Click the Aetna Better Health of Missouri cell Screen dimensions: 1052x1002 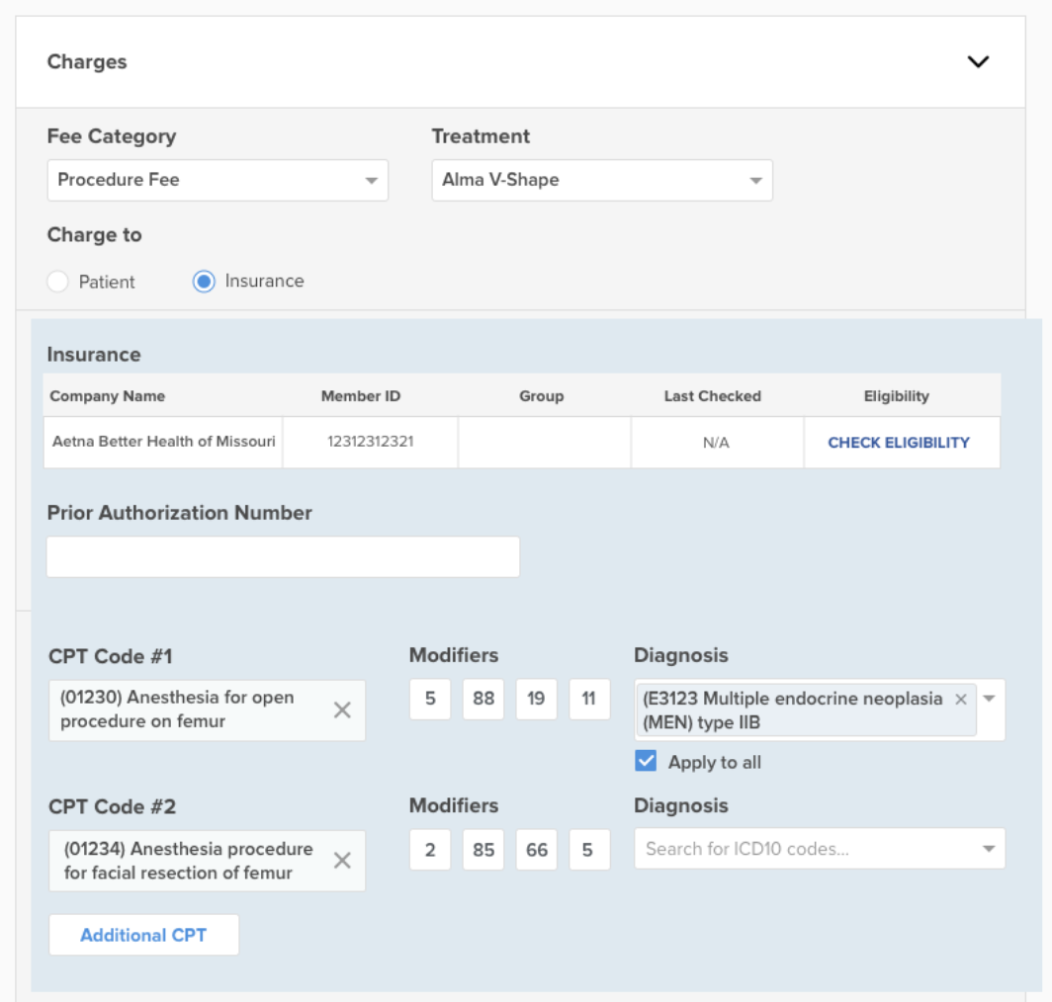coord(163,442)
